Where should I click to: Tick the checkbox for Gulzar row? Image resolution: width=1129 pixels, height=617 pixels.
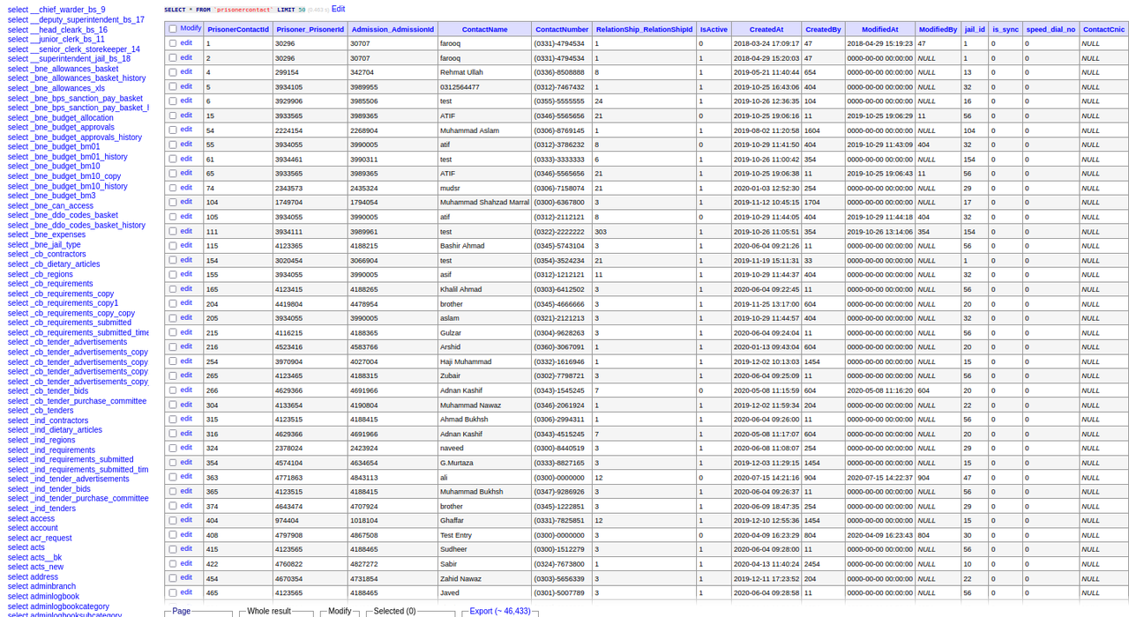click(x=173, y=332)
